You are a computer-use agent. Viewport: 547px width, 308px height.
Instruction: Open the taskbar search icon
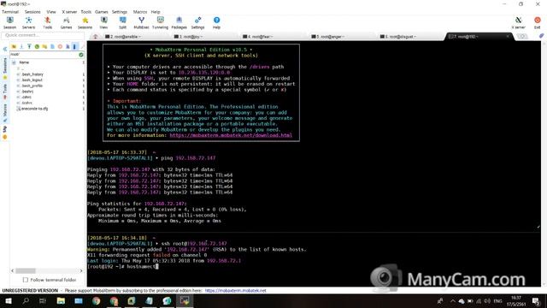coord(26,300)
